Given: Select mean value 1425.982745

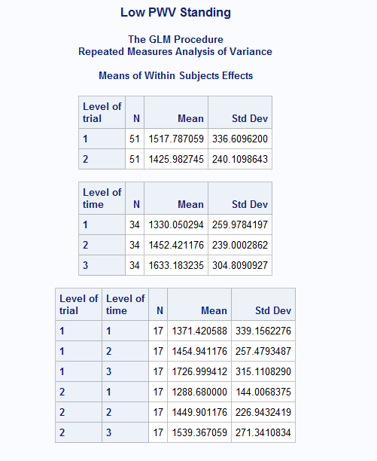Looking at the screenshot, I should point(176,159).
